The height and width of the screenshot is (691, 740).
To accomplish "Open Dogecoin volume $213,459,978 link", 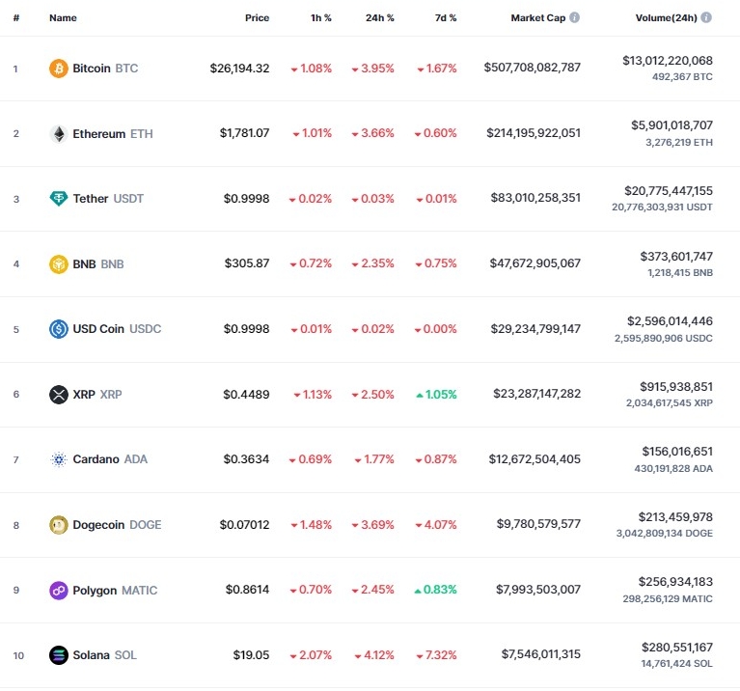I will (x=675, y=517).
